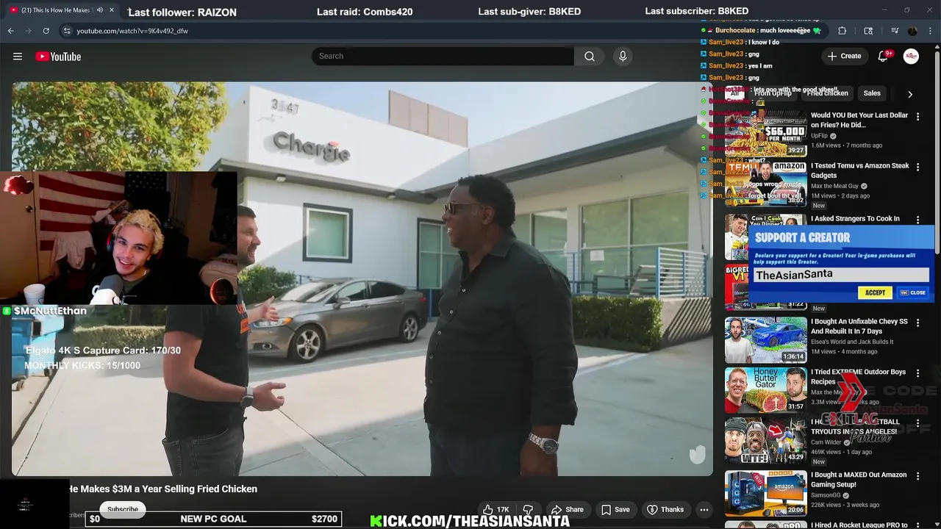The image size is (941, 529).
Task: Open the YouTube account avatar menu
Action: [x=911, y=57]
